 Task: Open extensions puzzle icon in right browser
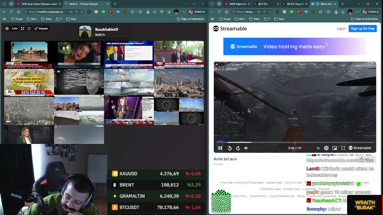tap(320, 12)
